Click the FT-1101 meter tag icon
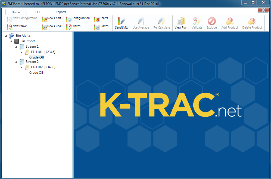 coord(27,52)
